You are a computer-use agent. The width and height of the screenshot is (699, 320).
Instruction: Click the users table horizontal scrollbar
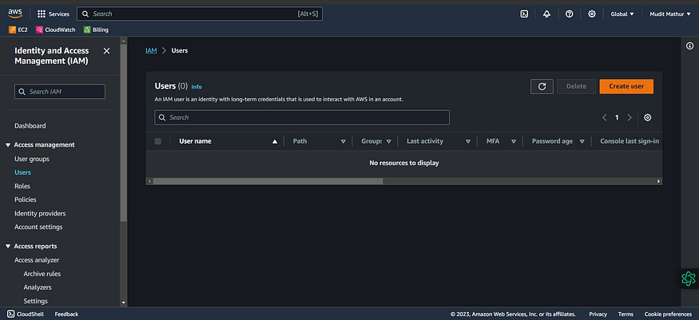point(268,181)
